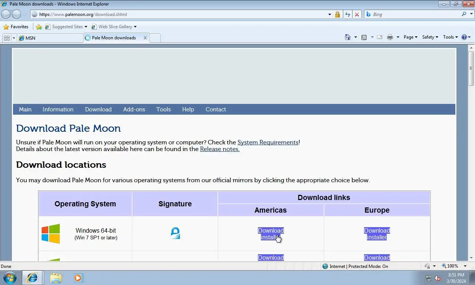Click the Windows logo in 64-bit row
The width and height of the screenshot is (475, 285).
(x=50, y=233)
